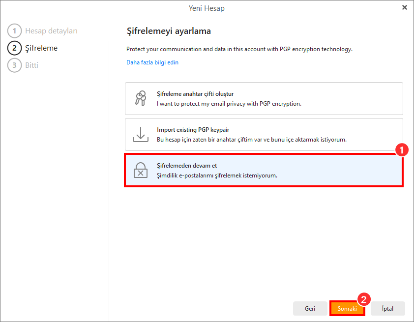Go to 'Hesap detayları' step
The height and width of the screenshot is (322, 414).
51,31
